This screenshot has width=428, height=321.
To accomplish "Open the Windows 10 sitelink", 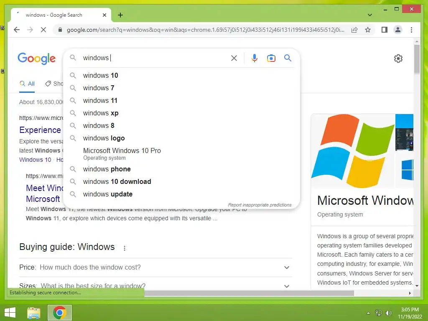I will point(35,160).
